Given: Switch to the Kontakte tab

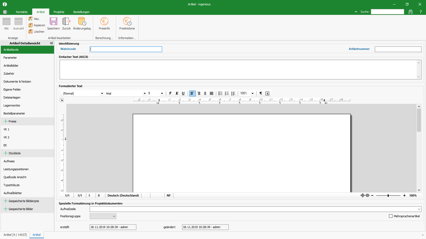Looking at the screenshot, I should pyautogui.click(x=22, y=12).
